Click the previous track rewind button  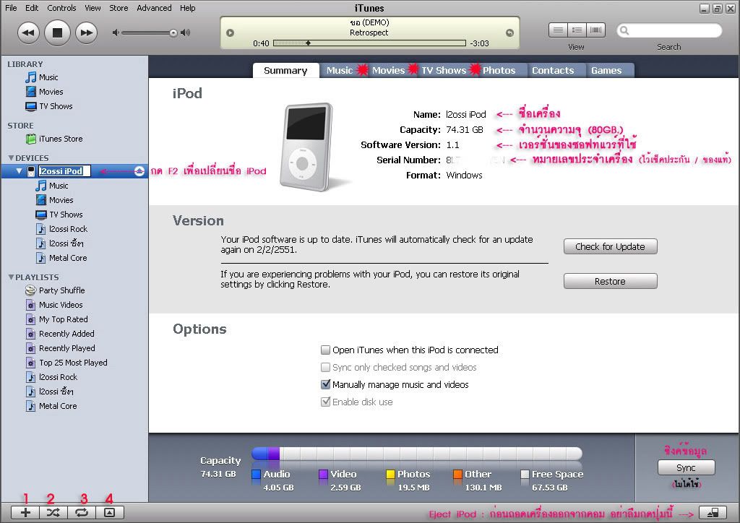coord(28,33)
